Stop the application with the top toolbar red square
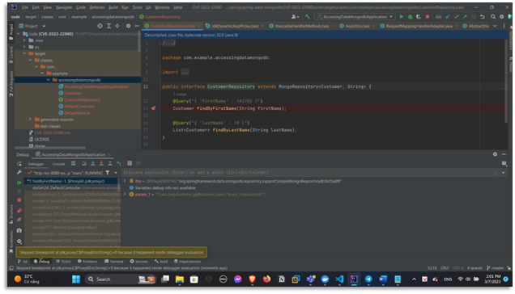This screenshot has height=294, width=515. pyautogui.click(x=428, y=17)
